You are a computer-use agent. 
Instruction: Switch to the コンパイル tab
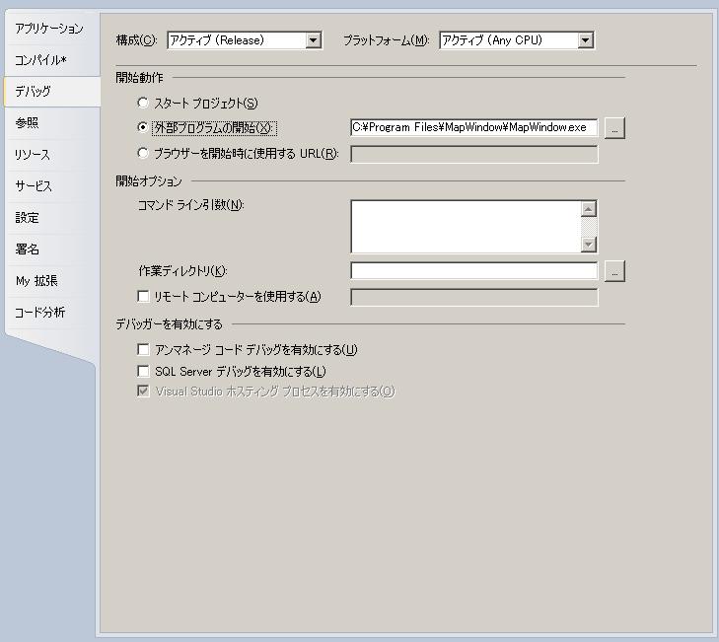(x=40, y=60)
